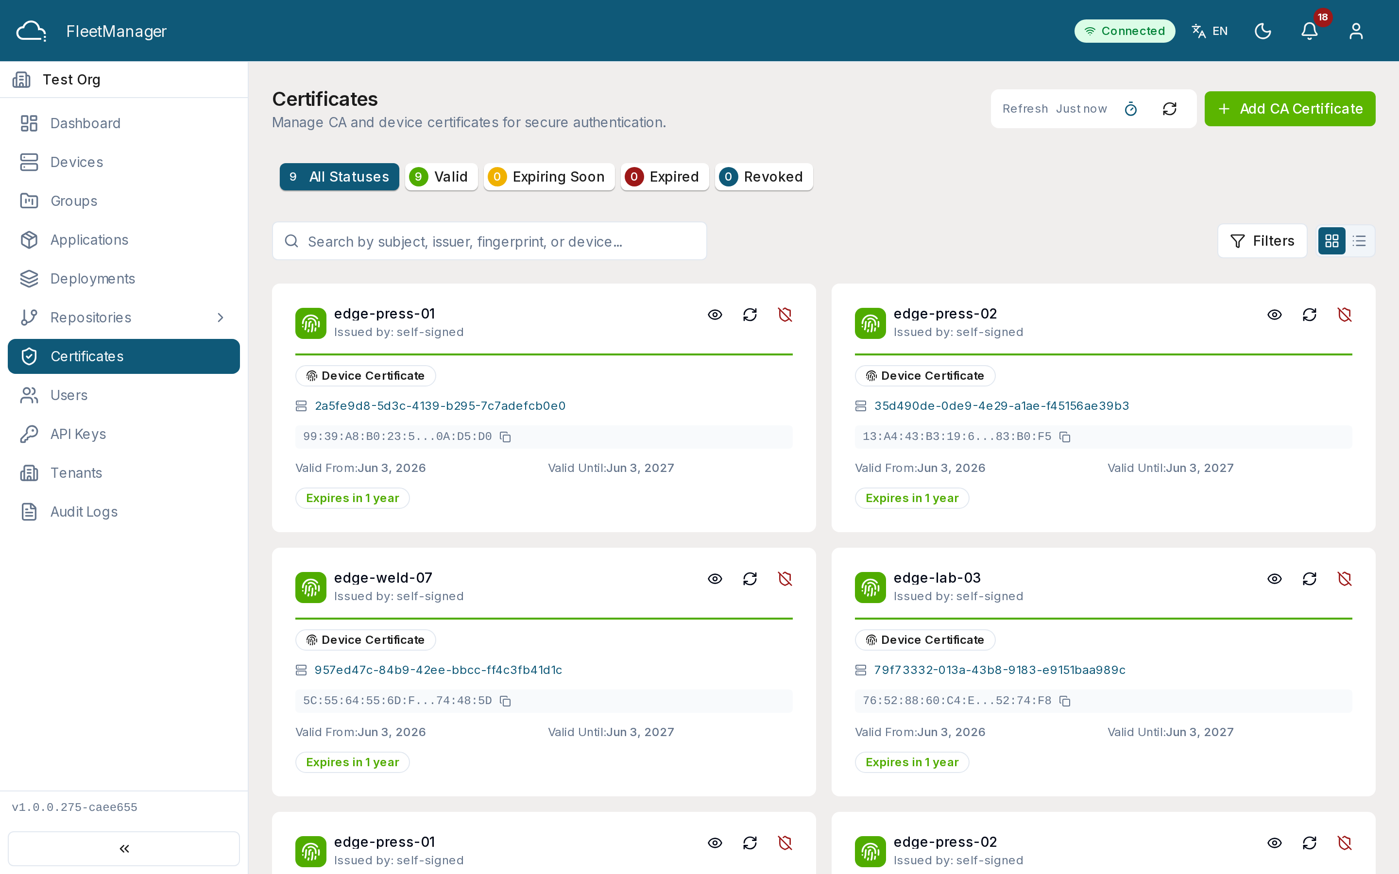Open Groups in sidebar
This screenshot has height=874, width=1399.
[124, 201]
